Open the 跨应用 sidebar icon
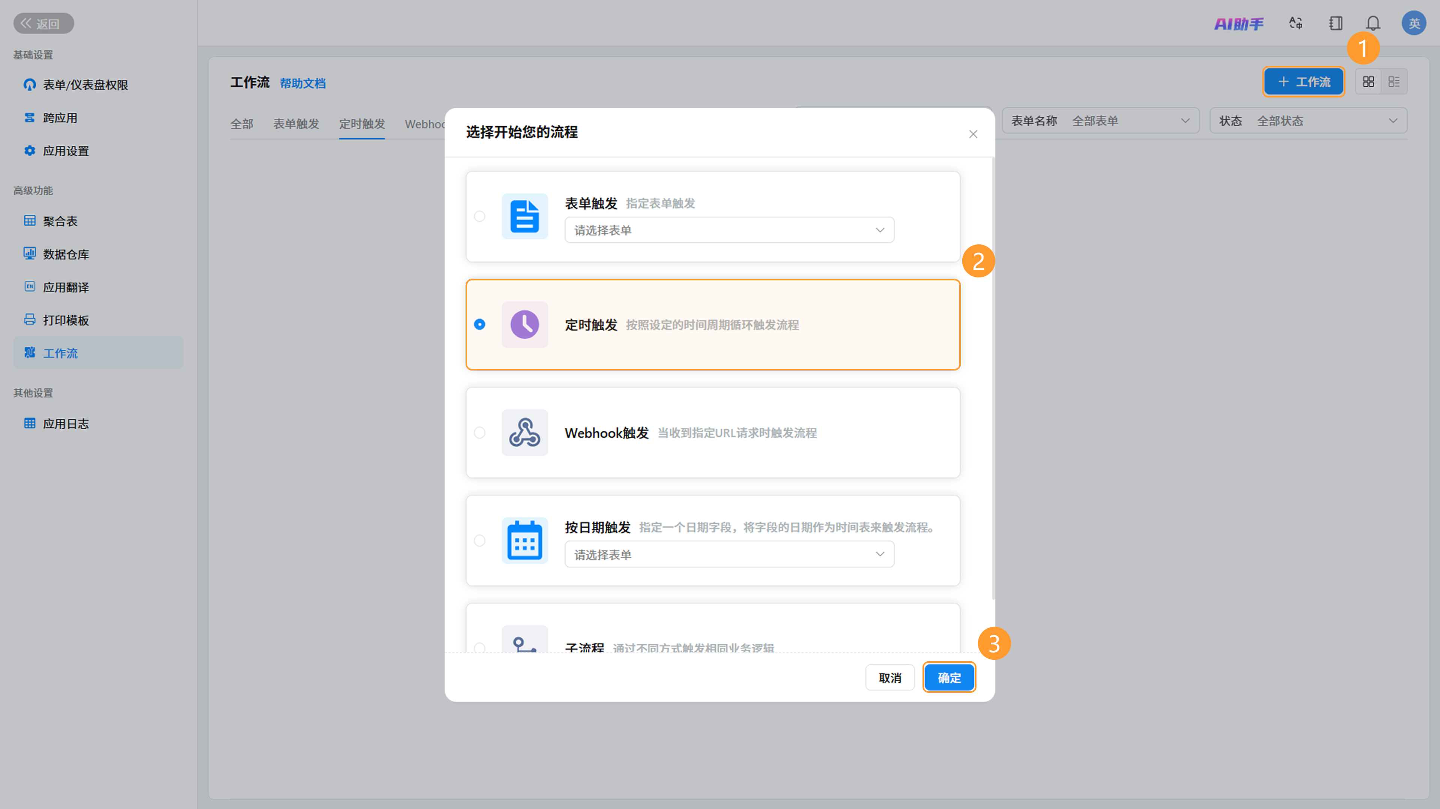The image size is (1440, 809). pos(30,117)
